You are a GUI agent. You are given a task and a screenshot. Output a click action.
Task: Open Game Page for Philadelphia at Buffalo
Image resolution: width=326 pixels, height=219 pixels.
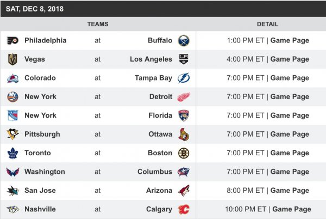(x=290, y=41)
